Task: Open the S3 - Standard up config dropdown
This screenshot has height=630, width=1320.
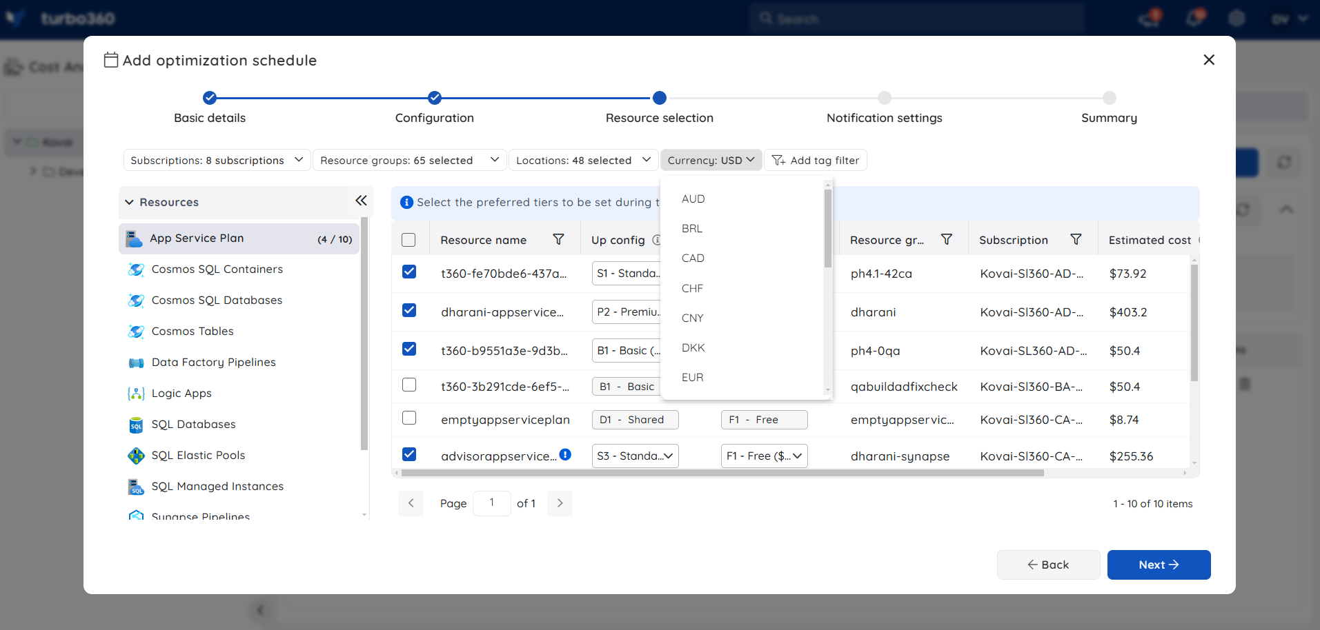Action: point(635,456)
